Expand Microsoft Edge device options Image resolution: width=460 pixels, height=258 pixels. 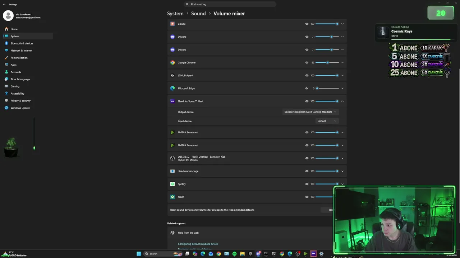[342, 88]
